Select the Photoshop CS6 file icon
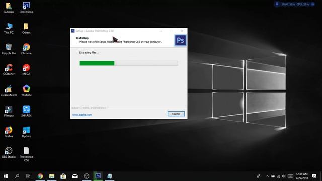 tap(26, 154)
